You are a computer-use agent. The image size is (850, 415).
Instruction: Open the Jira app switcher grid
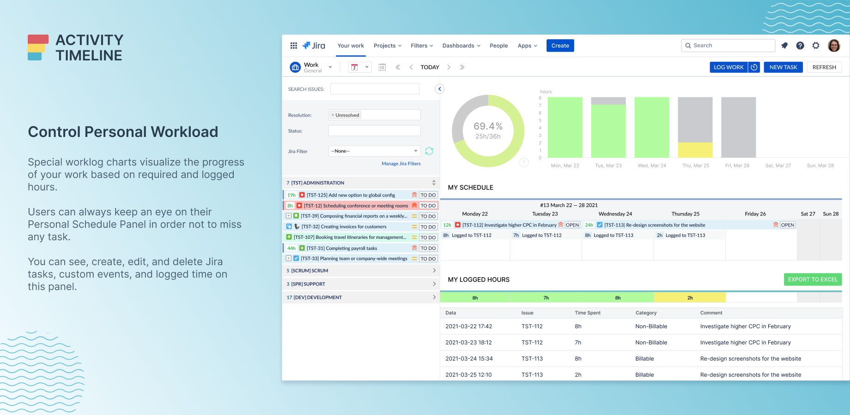293,46
